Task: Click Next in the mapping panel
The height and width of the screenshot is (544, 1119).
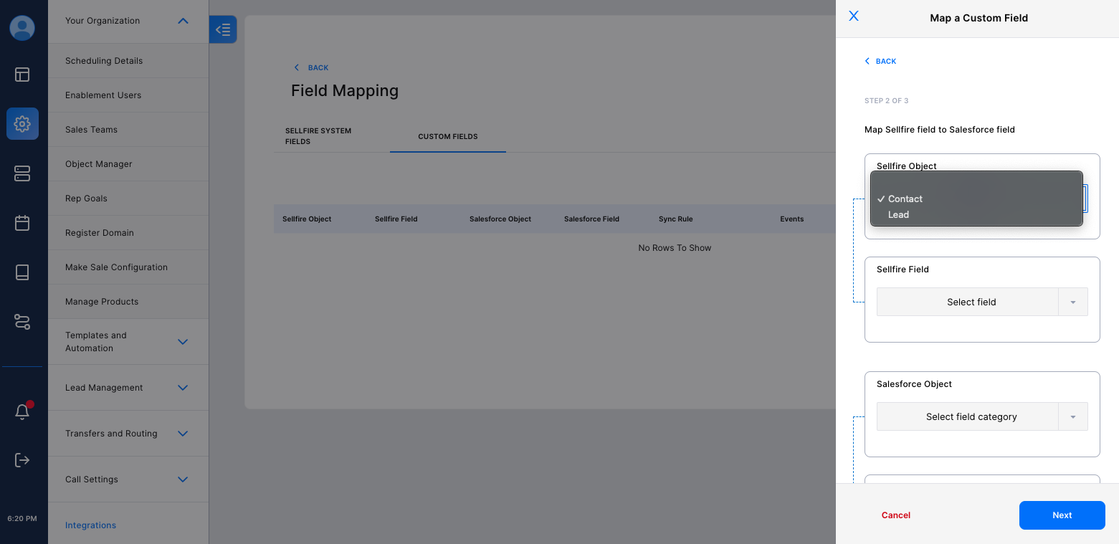Action: pos(1062,515)
